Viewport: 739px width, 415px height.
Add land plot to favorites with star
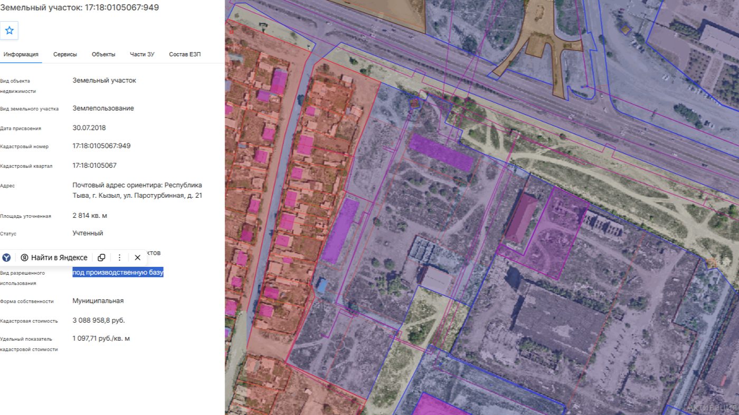(9, 31)
